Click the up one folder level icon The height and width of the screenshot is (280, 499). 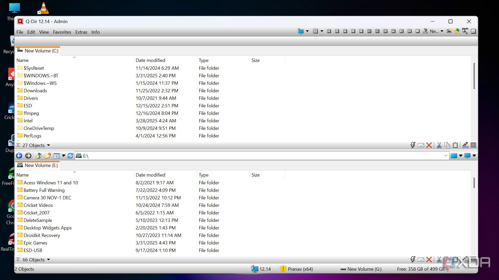click(39, 156)
